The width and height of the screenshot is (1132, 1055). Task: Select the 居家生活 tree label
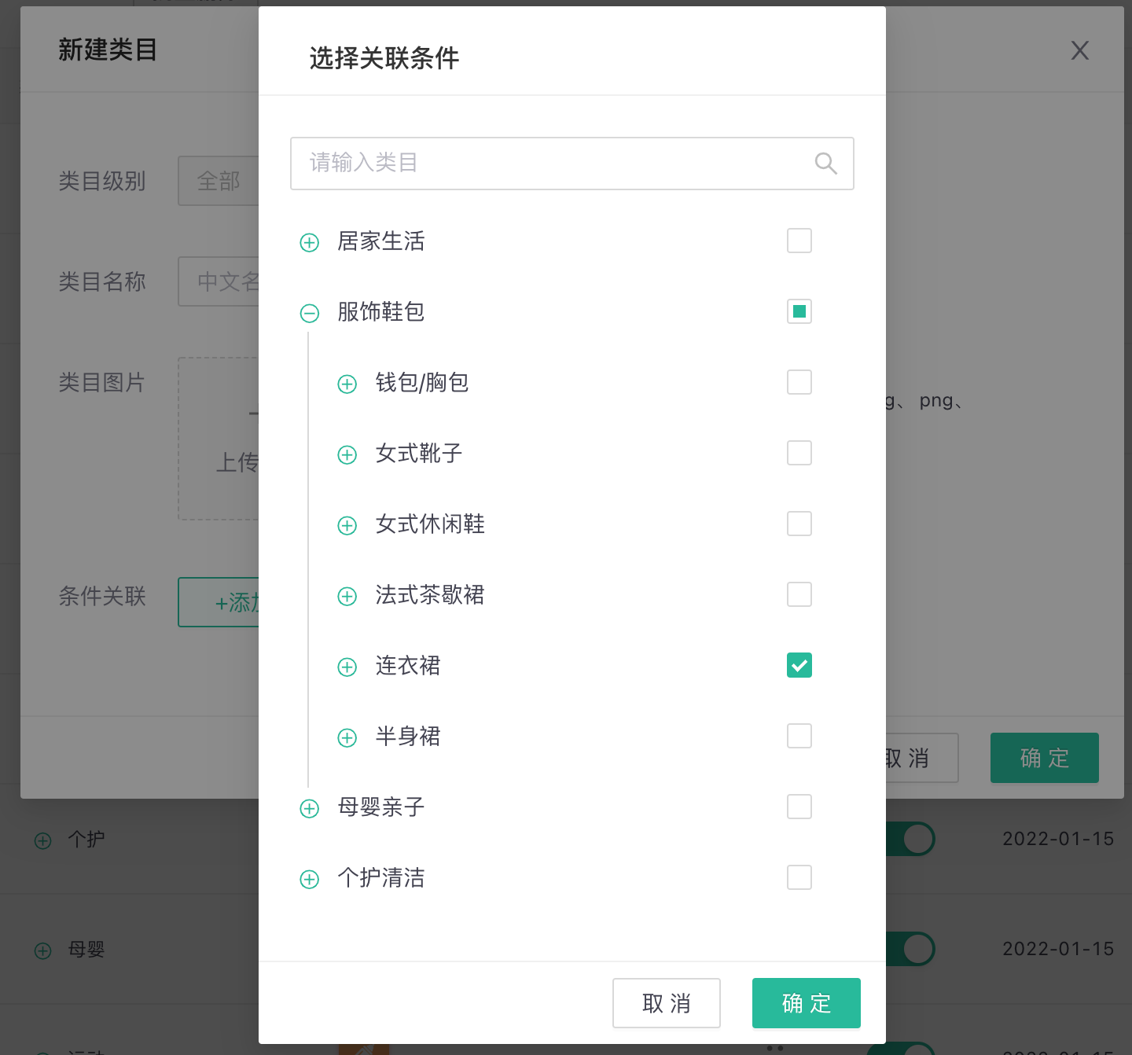(x=381, y=241)
